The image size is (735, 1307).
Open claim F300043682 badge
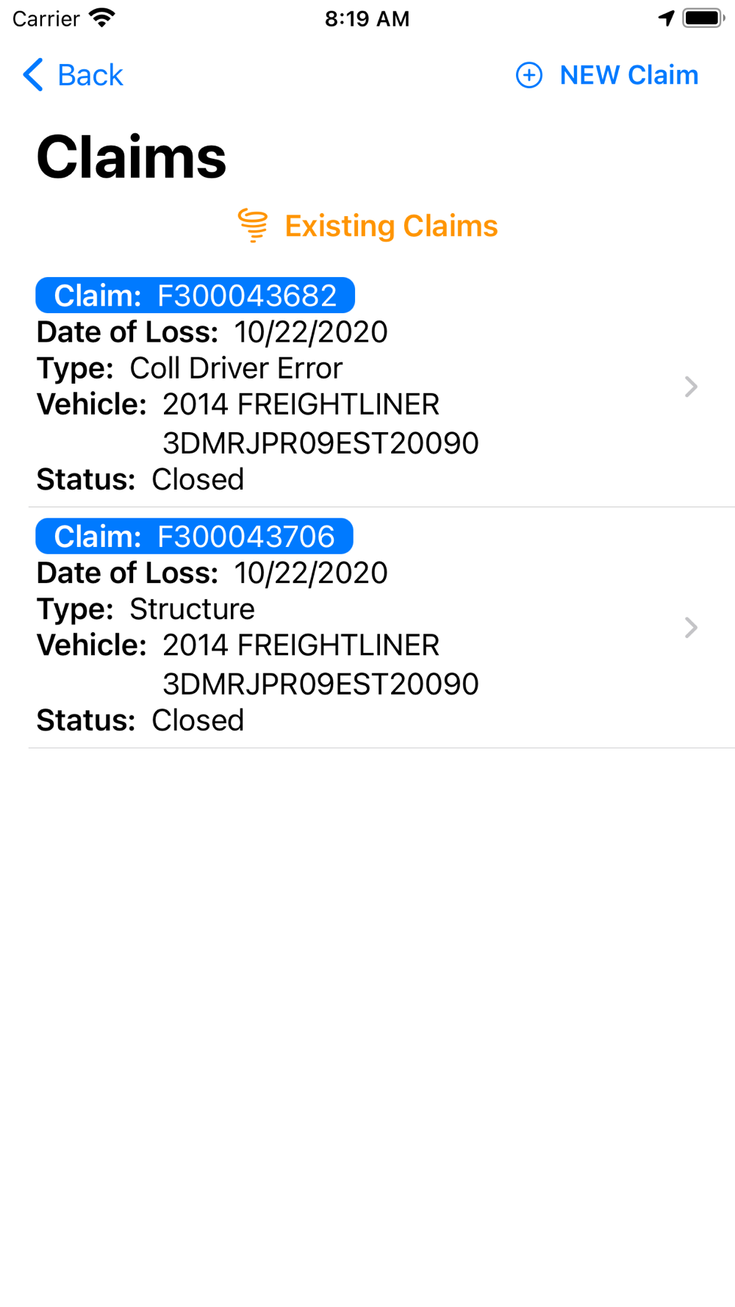coord(195,296)
